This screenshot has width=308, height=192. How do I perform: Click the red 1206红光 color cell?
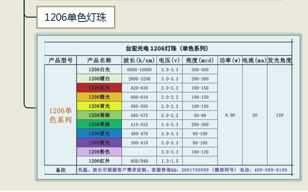[100, 88]
